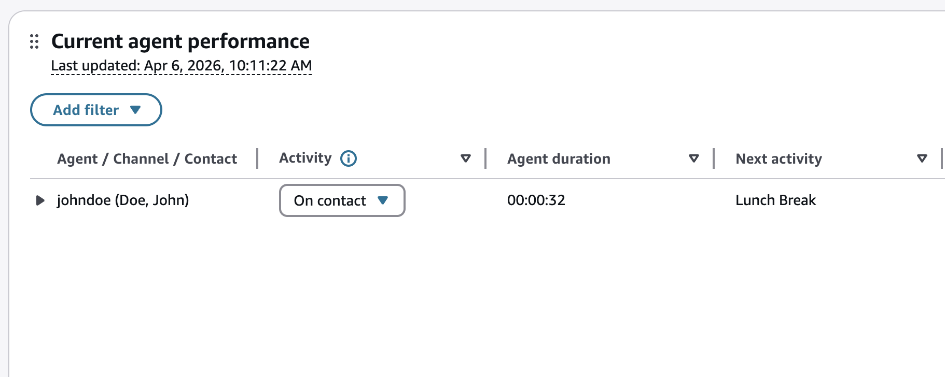Click the Lunch Break next activity cell
The height and width of the screenshot is (377, 945).
(x=775, y=200)
